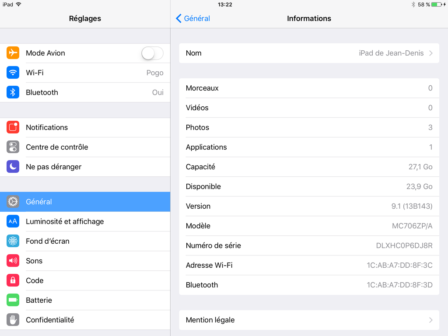Open the Mention légale disclosure arrow
The width and height of the screenshot is (448, 336).
[x=431, y=320]
